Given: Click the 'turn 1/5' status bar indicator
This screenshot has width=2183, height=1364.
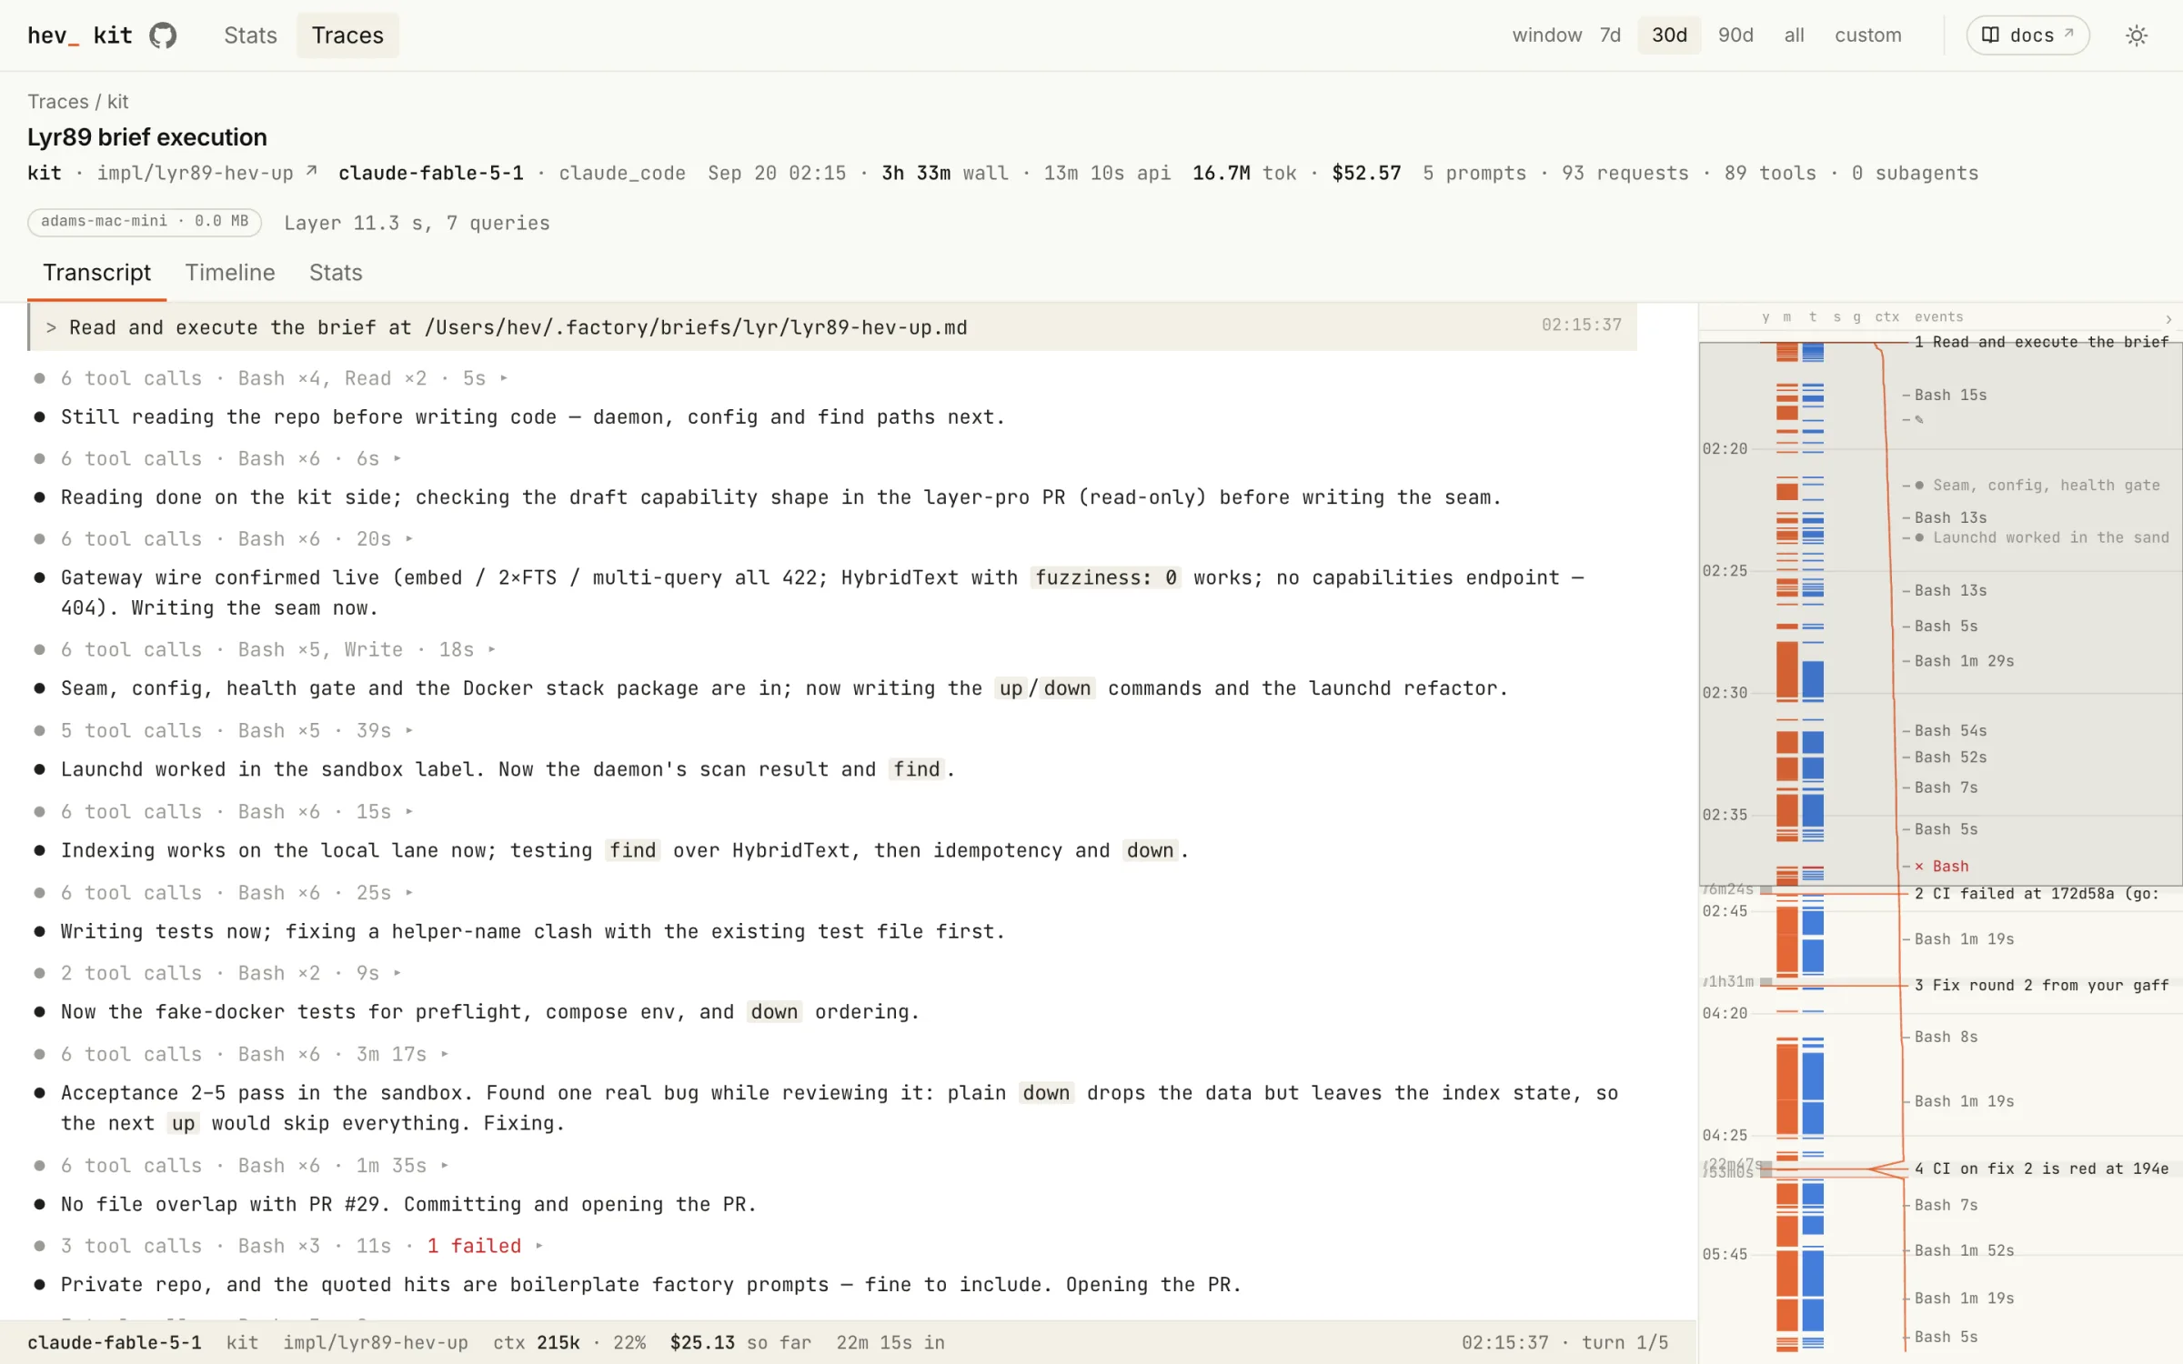Looking at the screenshot, I should coord(1625,1343).
